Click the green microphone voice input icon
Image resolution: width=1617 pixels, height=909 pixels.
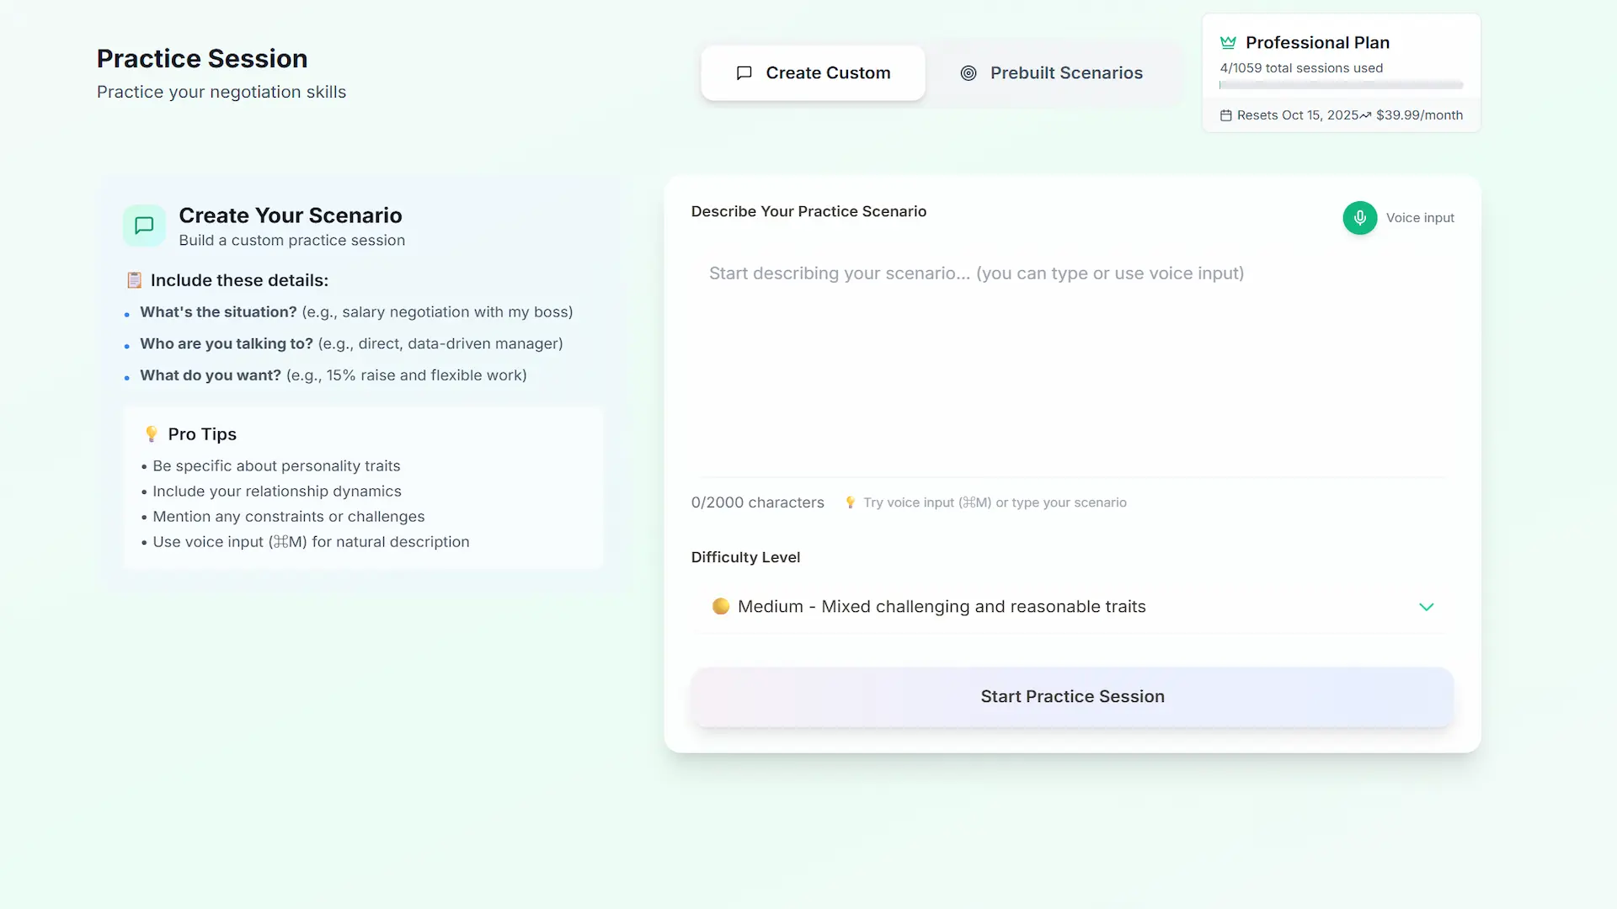1359,218
